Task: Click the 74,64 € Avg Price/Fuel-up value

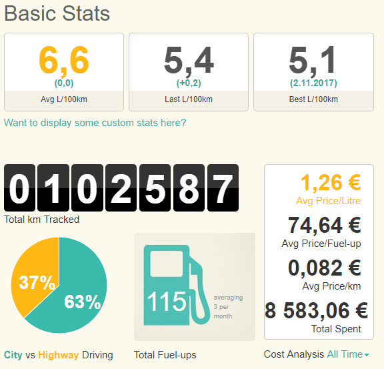Action: coord(324,226)
